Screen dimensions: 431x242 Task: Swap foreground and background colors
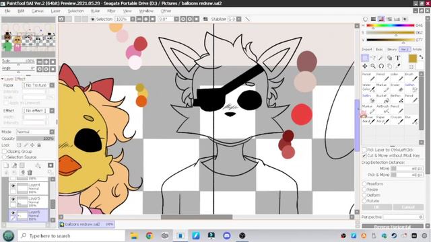pyautogui.click(x=421, y=57)
